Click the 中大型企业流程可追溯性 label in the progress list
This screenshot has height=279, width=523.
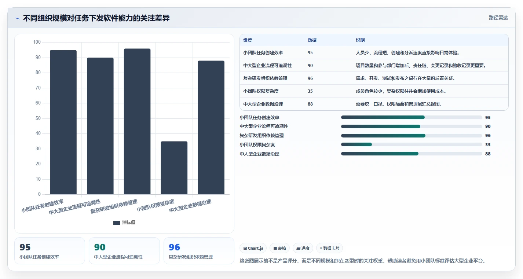pyautogui.click(x=264, y=126)
